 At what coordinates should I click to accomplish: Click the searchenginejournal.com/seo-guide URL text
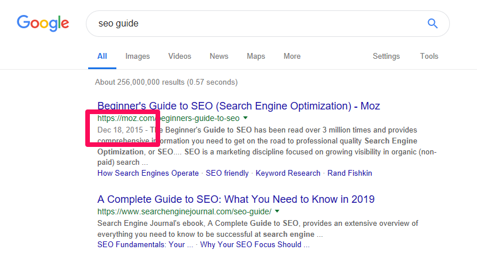point(184,211)
